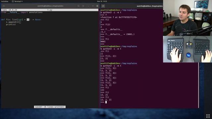Click the new tab icon in right terminal

(x=103, y=6)
